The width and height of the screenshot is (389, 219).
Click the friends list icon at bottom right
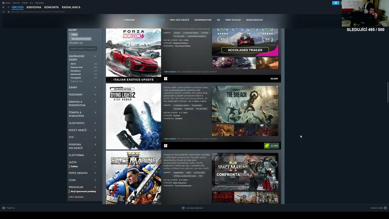(385, 208)
